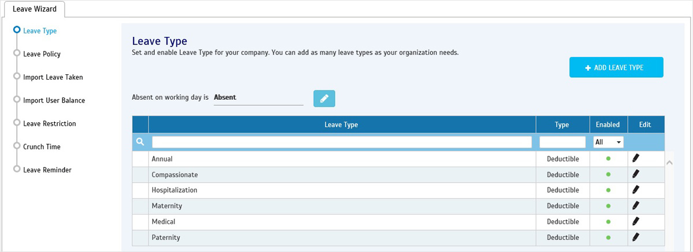Click the blue pencil button beside Absent

coord(324,99)
